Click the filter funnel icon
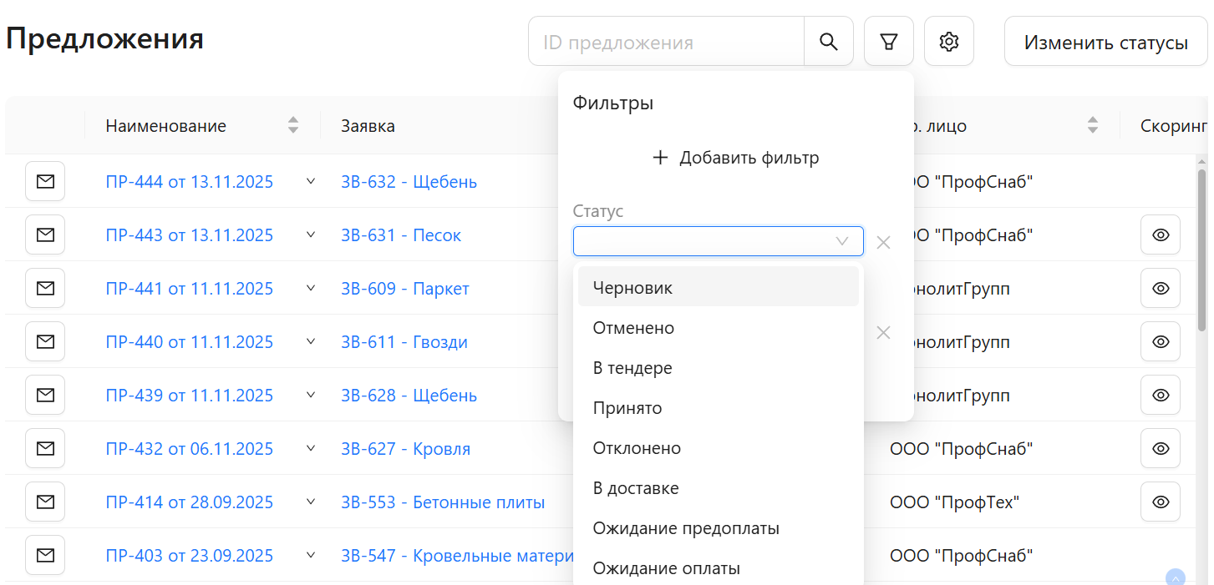Screen dimensions: 1214x585 click(888, 40)
